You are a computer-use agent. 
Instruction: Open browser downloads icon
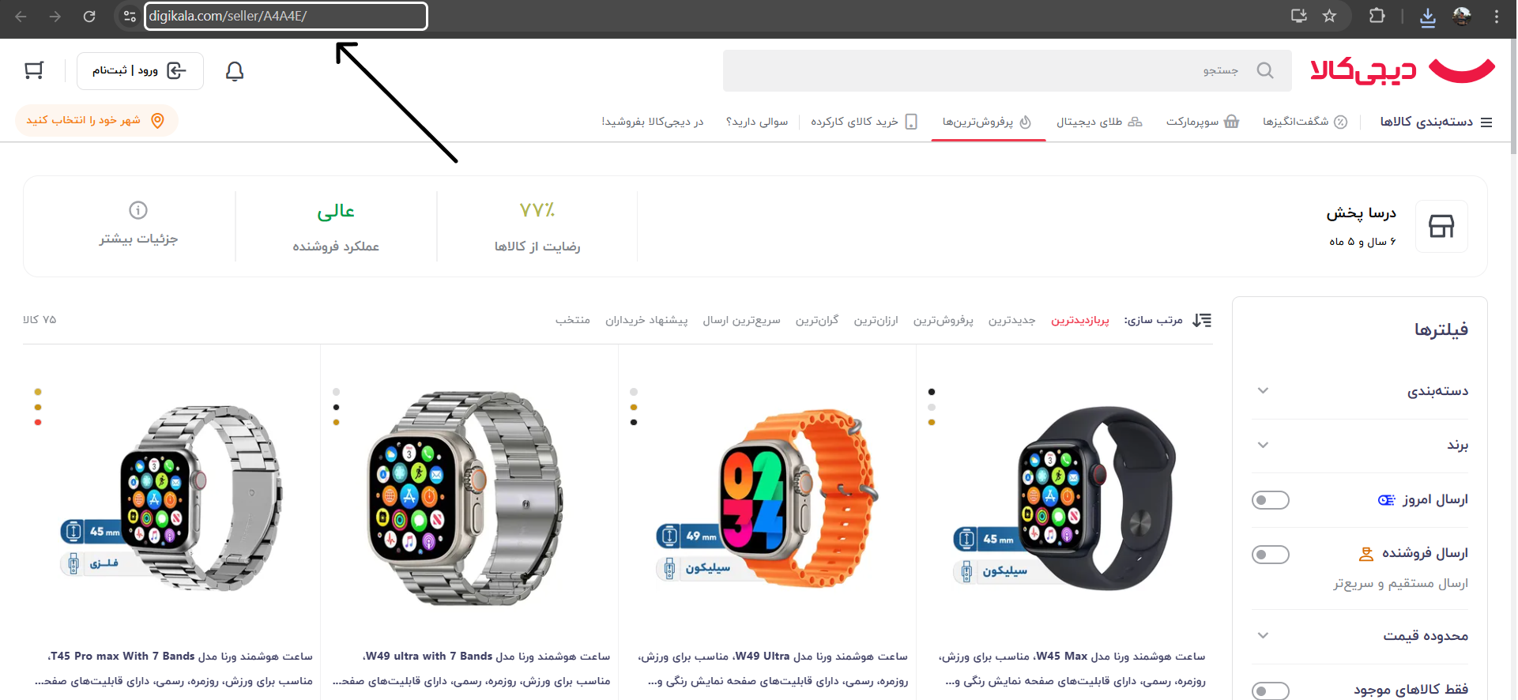1427,17
